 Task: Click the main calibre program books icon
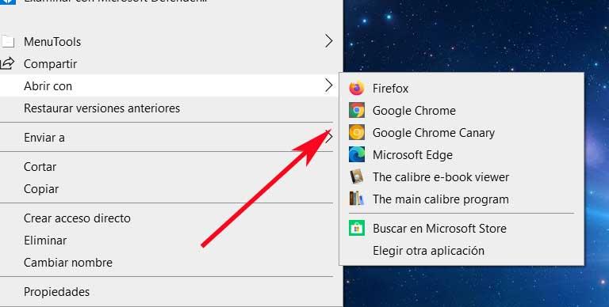point(357,199)
